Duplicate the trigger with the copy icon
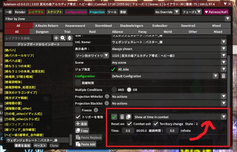 click(129, 117)
